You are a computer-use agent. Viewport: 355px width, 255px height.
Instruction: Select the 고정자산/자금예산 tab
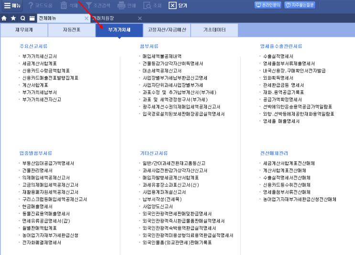click(x=167, y=30)
